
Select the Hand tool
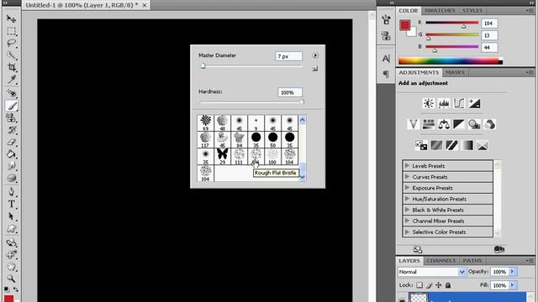(11, 267)
